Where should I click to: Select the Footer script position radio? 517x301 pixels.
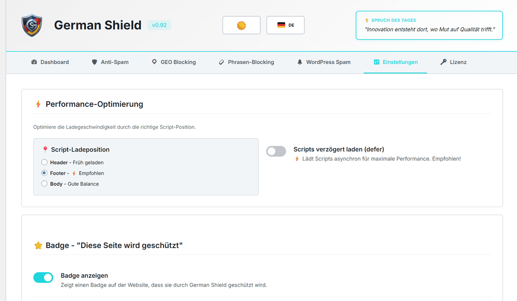[44, 173]
